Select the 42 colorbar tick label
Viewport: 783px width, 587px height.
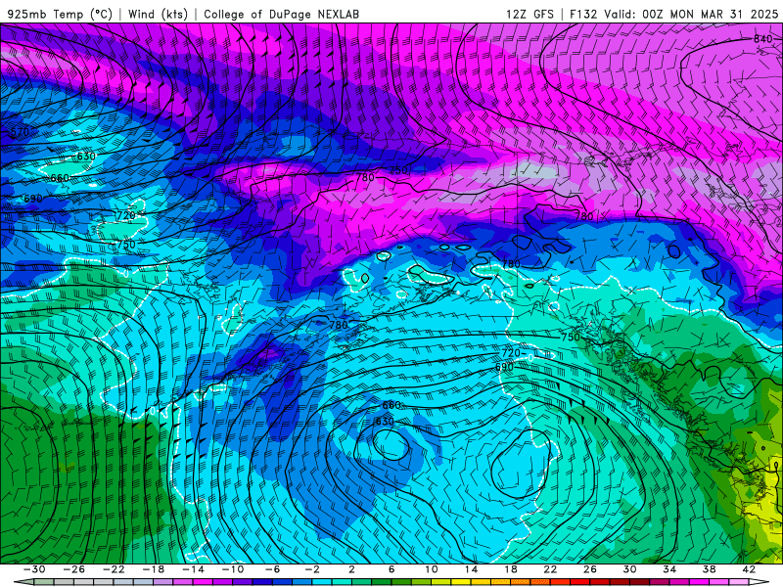[x=749, y=569]
